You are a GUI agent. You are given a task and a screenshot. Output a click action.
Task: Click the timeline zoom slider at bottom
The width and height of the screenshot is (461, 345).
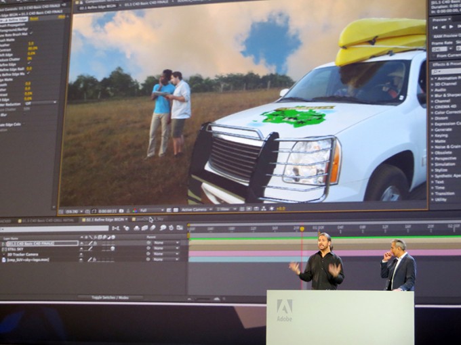[203, 299]
